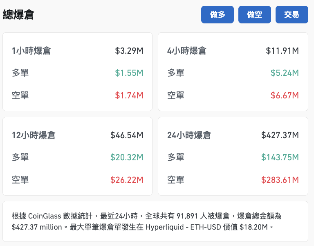The height and width of the screenshot is (246, 314).
Task: Click the $427.37 million summary amount
Action: [37, 227]
